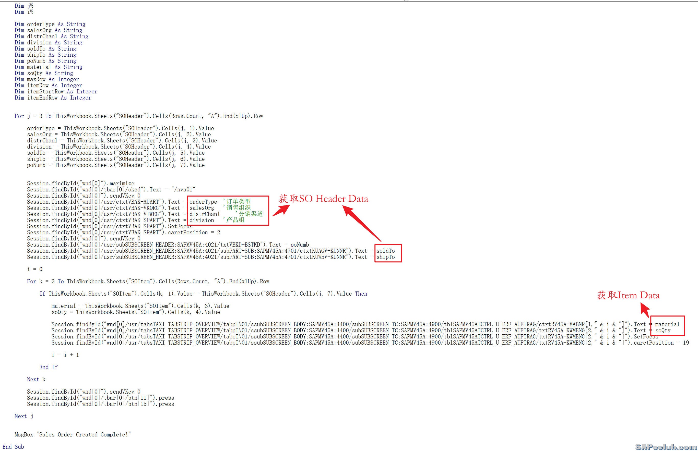Click the 'ctxtVBAK-VKORG' Text line
698x451 pixels.
pos(139,208)
